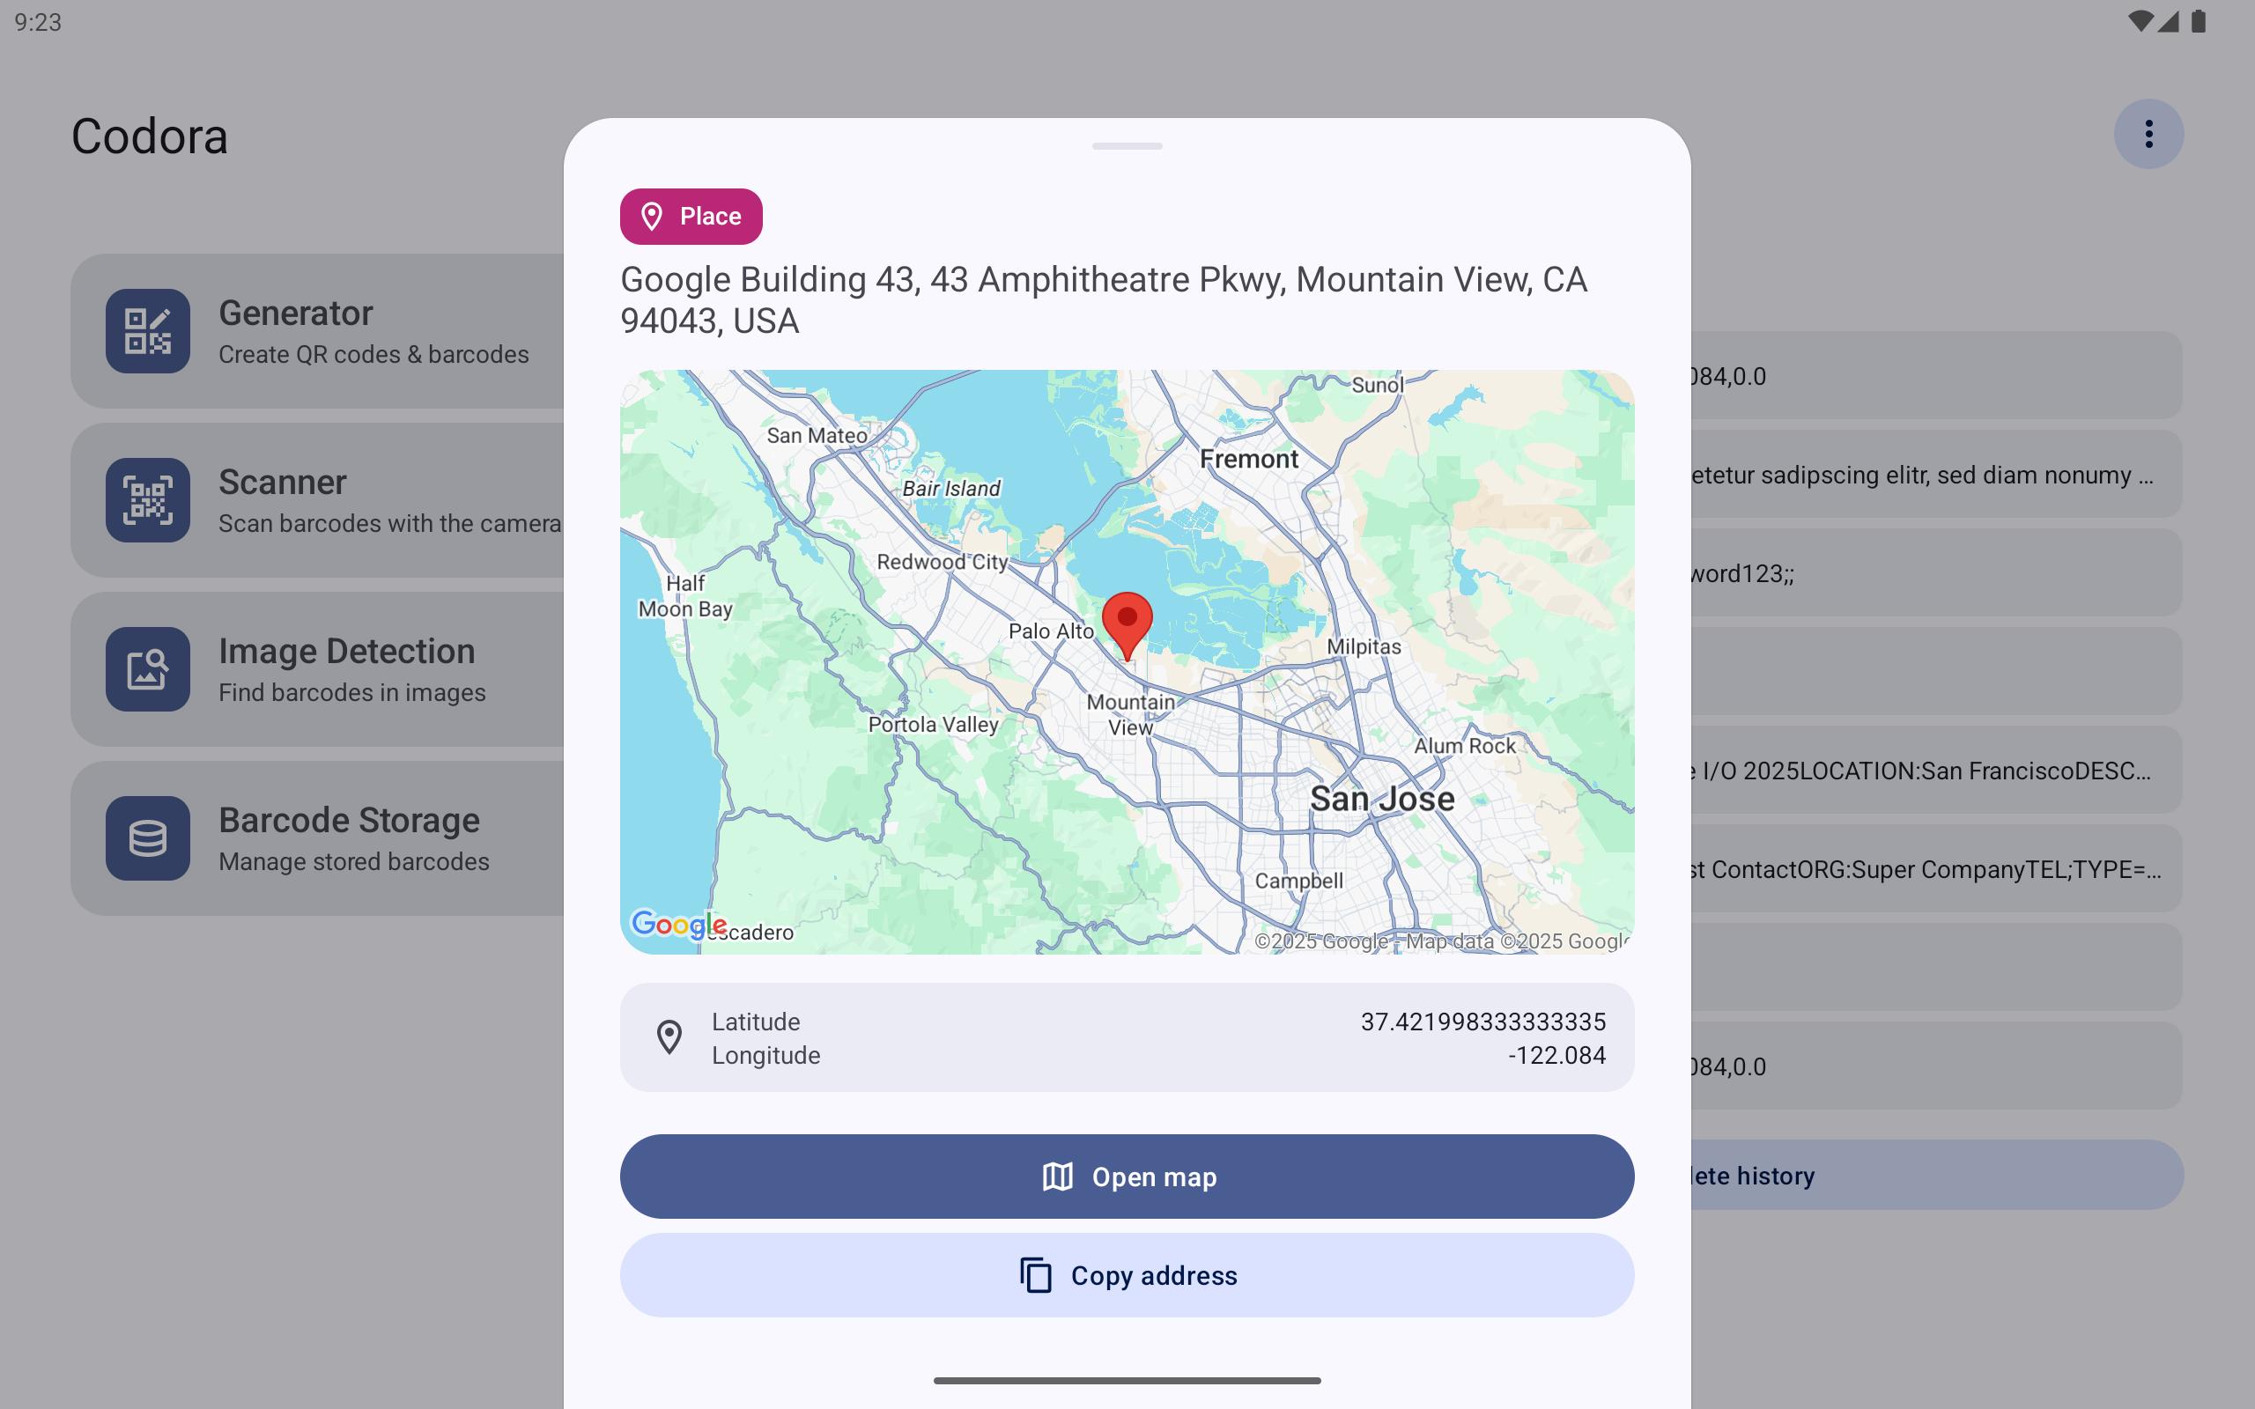Open the Generator menu card
Image resolution: width=2255 pixels, height=1409 pixels.
pyautogui.click(x=373, y=331)
